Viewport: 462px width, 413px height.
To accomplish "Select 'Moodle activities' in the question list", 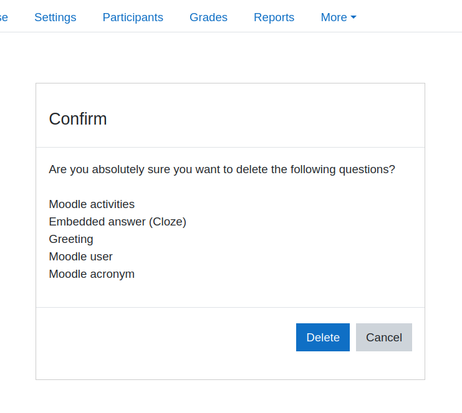I will tap(92, 204).
